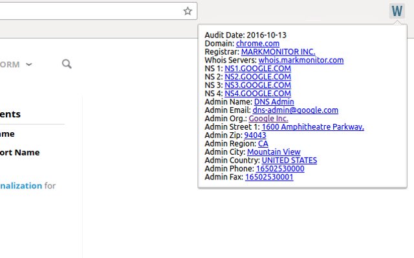Click the page search magnifier icon
The width and height of the screenshot is (414, 258).
coord(67,64)
